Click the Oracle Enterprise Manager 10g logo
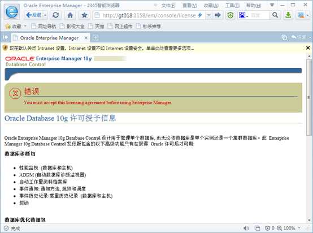The height and width of the screenshot is (233, 313). click(49, 61)
